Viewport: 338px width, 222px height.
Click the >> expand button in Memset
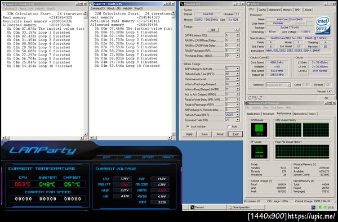(237, 30)
